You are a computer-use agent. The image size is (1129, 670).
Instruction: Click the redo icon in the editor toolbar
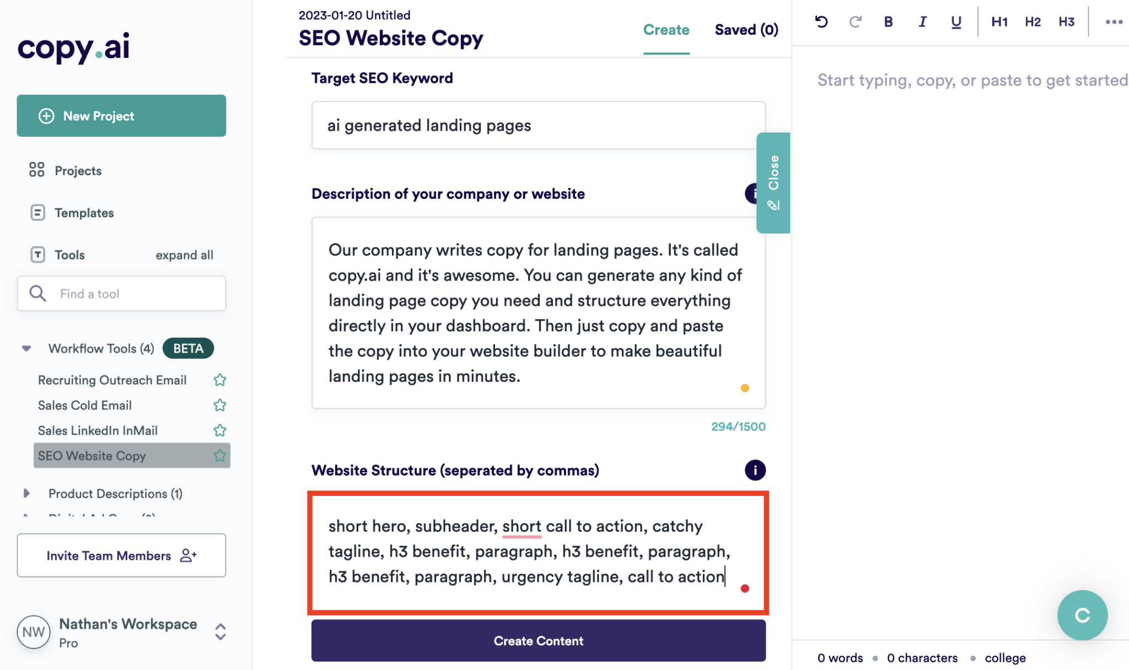click(x=855, y=21)
